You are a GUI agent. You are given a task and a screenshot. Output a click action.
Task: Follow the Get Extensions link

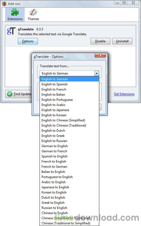pos(124,94)
